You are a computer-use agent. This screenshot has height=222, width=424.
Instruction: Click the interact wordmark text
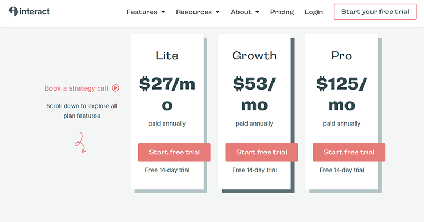coord(34,11)
